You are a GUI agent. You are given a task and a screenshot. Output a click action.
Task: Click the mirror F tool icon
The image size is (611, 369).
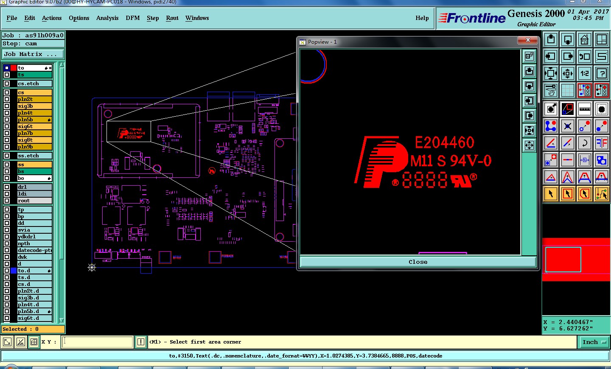(602, 143)
